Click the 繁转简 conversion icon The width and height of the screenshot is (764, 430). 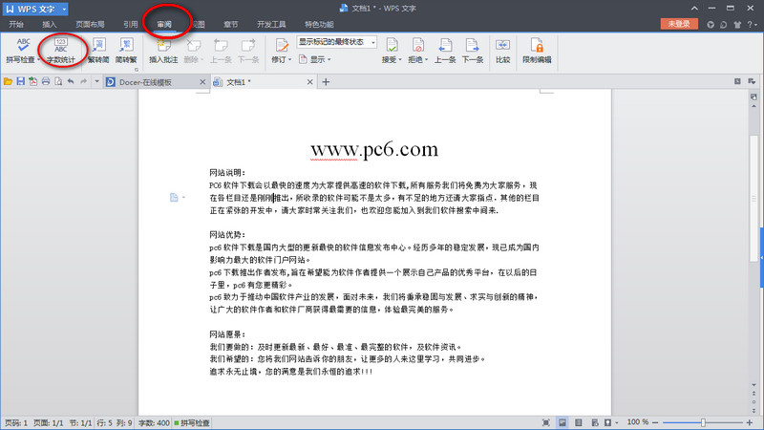[x=98, y=50]
